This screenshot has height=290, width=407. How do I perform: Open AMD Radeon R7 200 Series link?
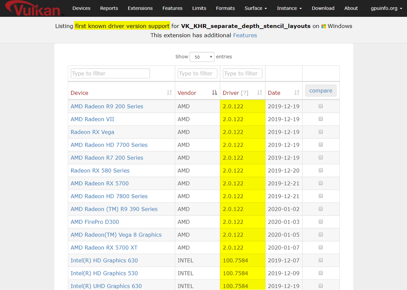click(107, 158)
